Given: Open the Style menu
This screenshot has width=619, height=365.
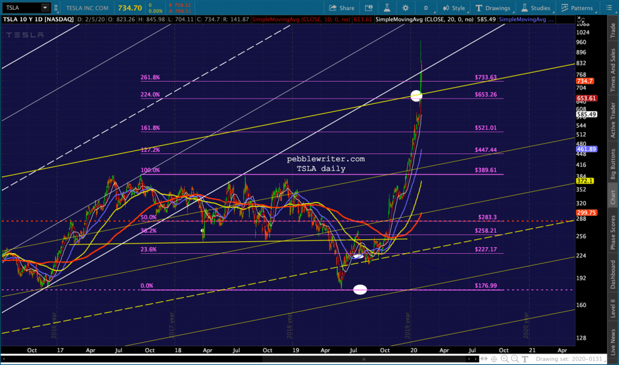Looking at the screenshot, I should (x=454, y=8).
